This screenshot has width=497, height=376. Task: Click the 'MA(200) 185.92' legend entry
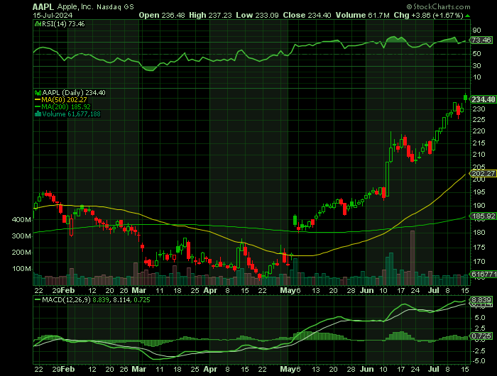point(66,107)
